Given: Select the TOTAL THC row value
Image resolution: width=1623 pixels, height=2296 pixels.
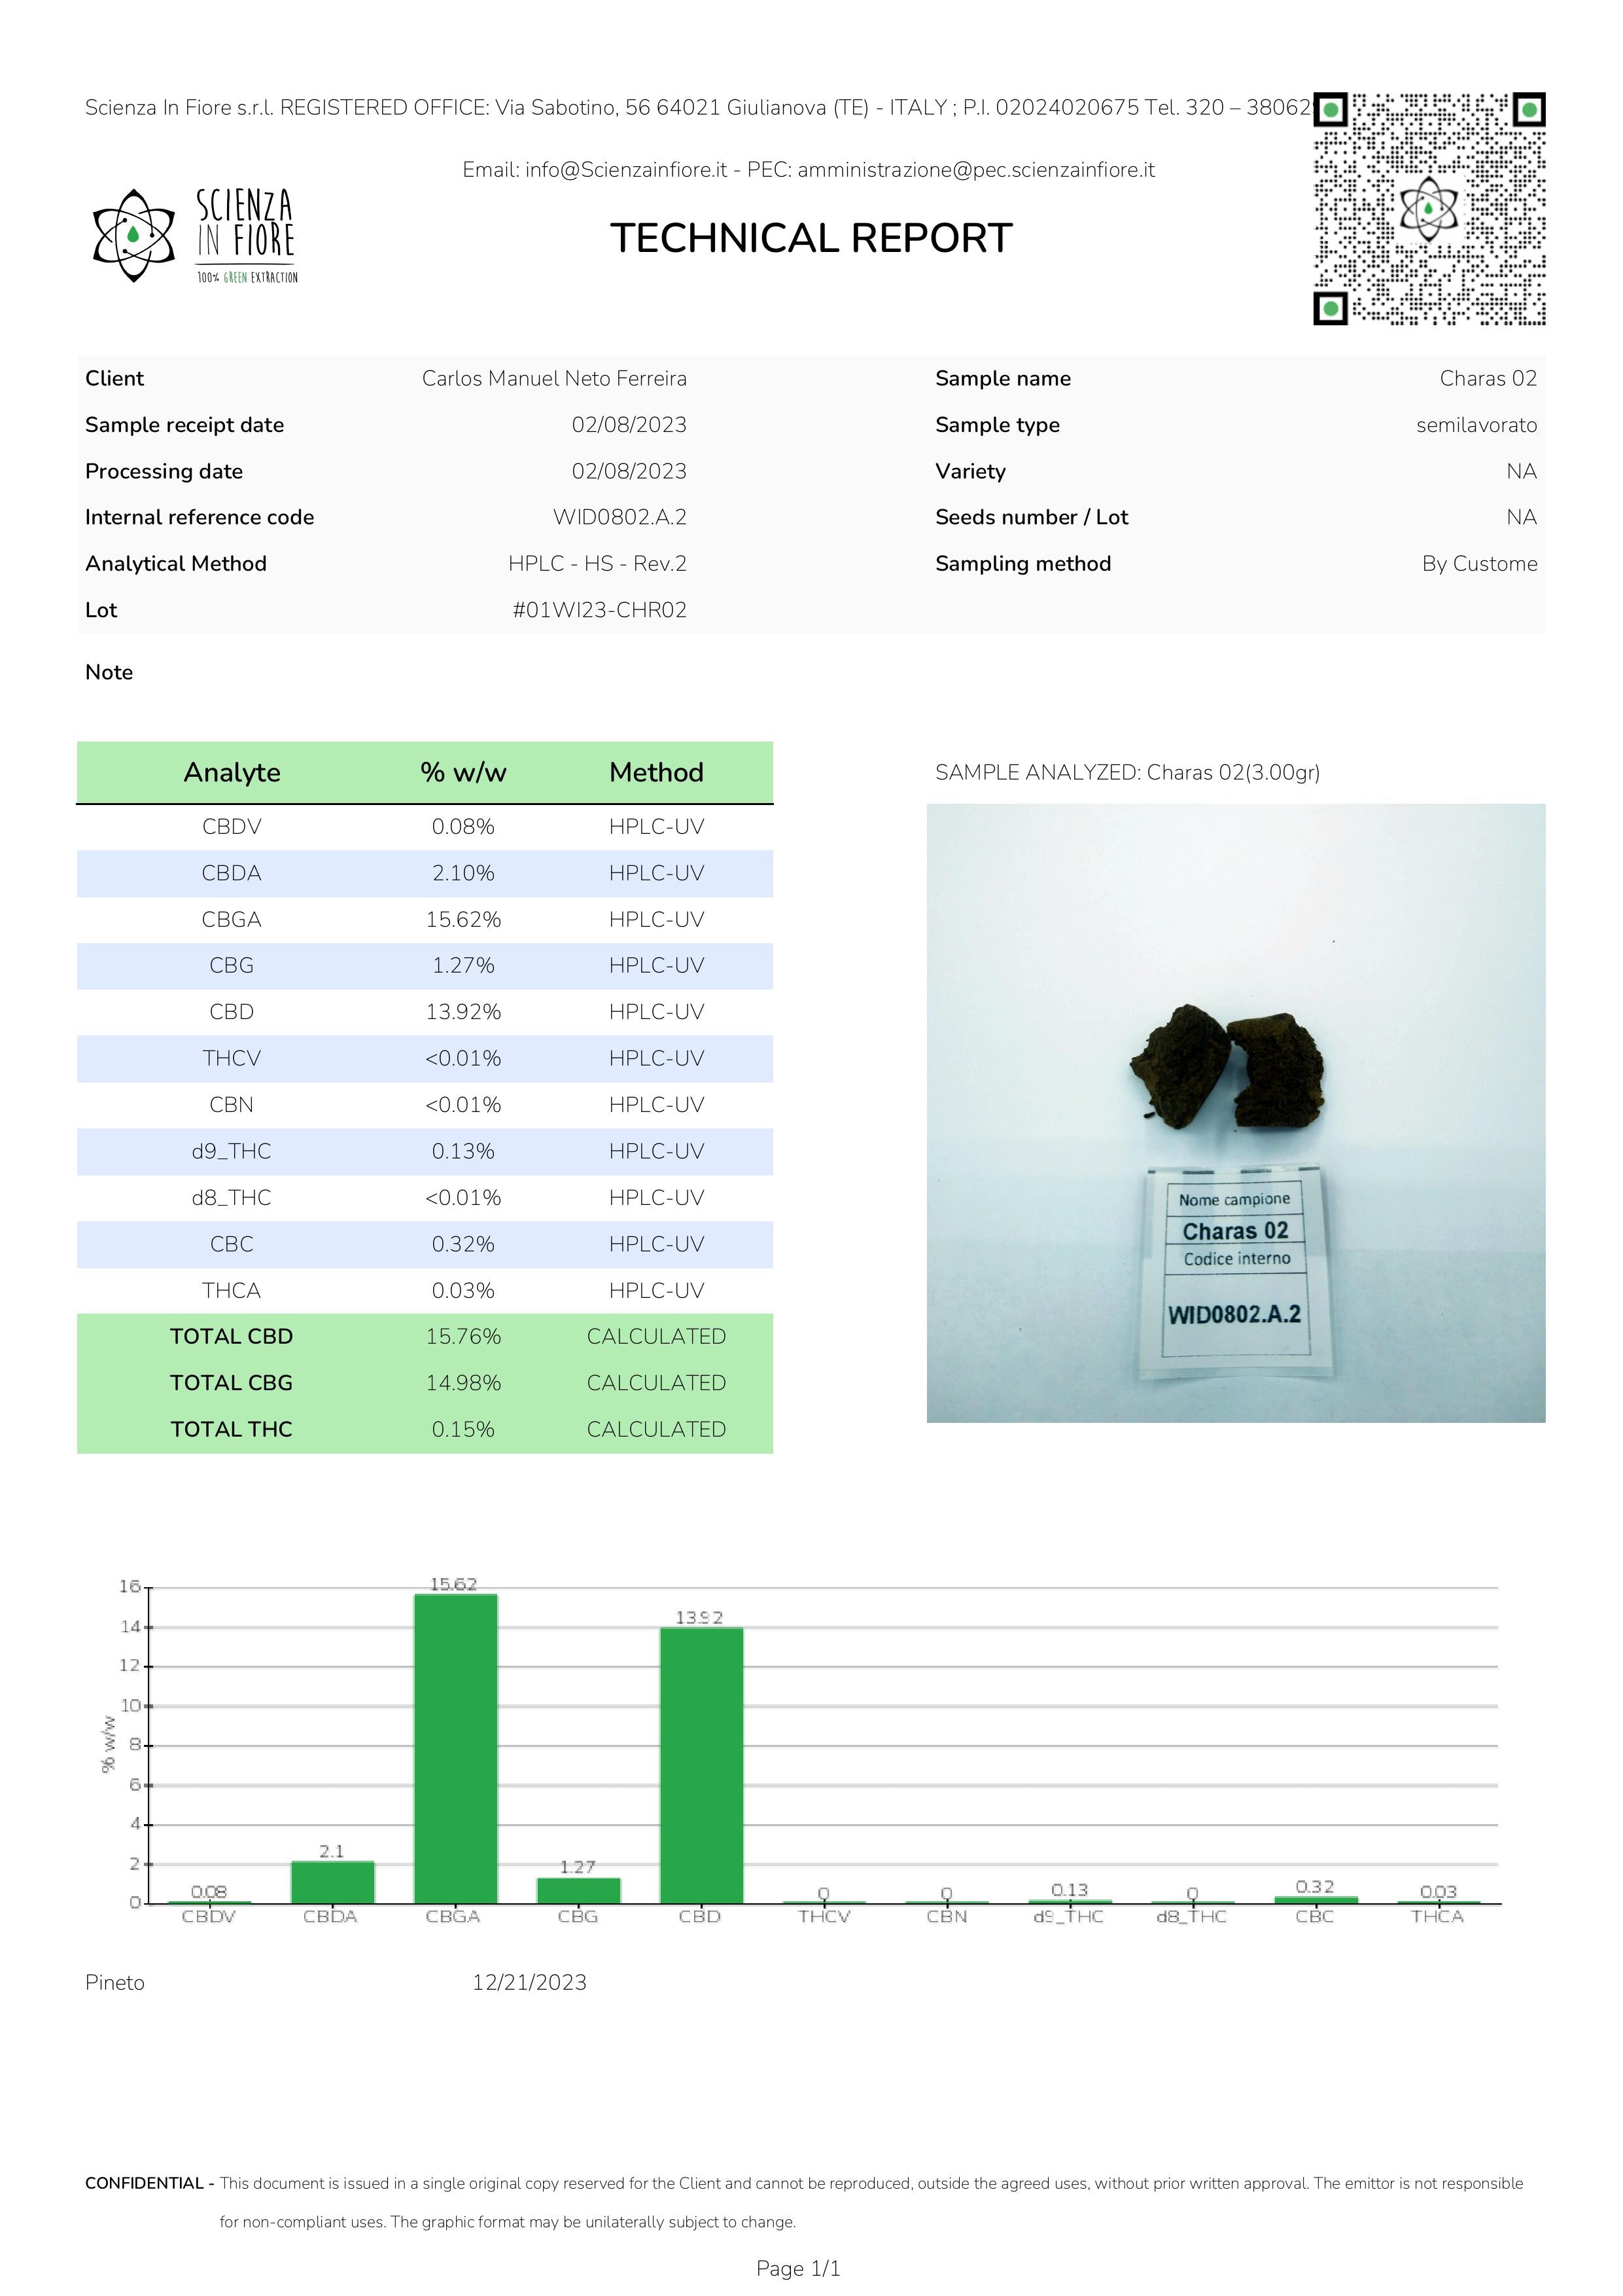Looking at the screenshot, I should 462,1429.
